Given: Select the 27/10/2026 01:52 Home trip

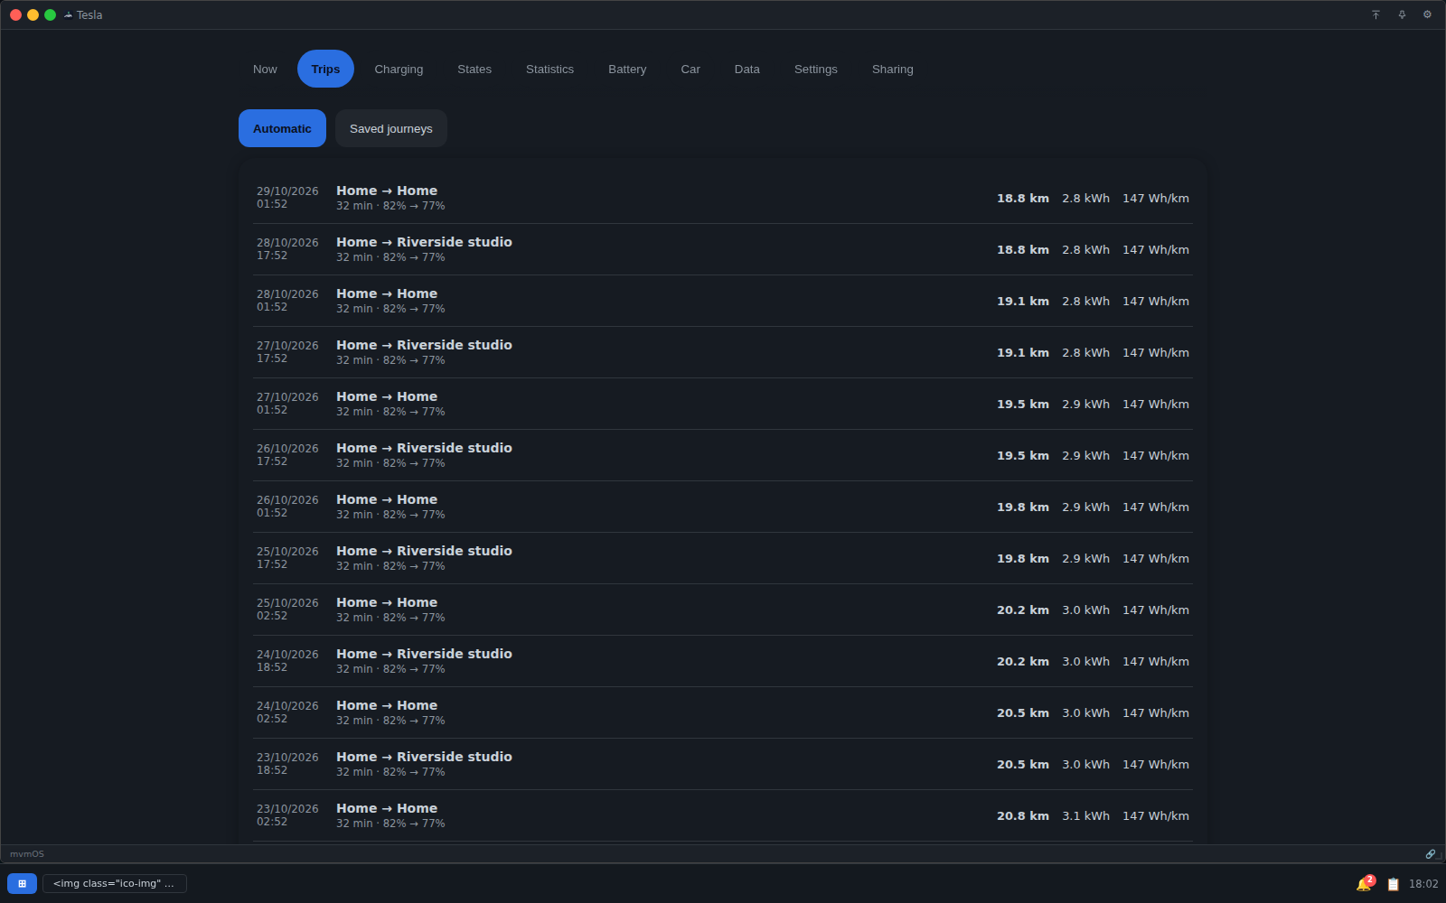Looking at the screenshot, I should tap(723, 404).
